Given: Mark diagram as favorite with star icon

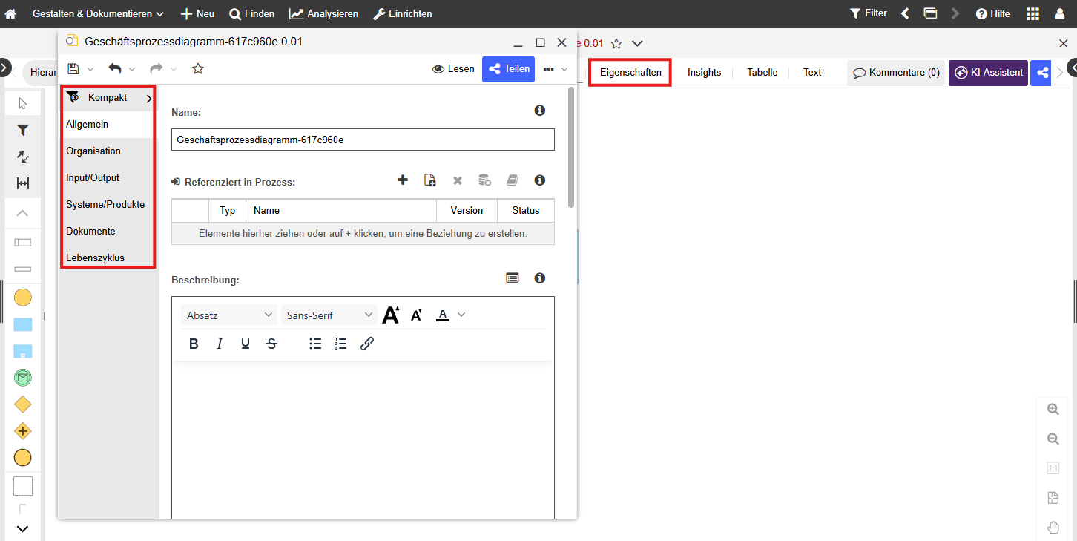Looking at the screenshot, I should (198, 69).
